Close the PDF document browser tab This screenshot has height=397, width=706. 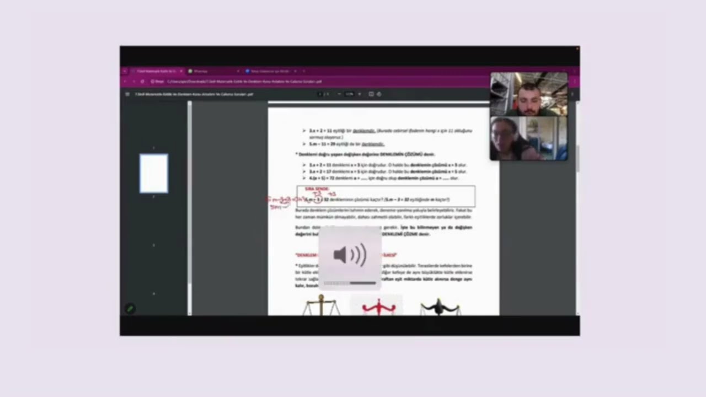pyautogui.click(x=181, y=71)
